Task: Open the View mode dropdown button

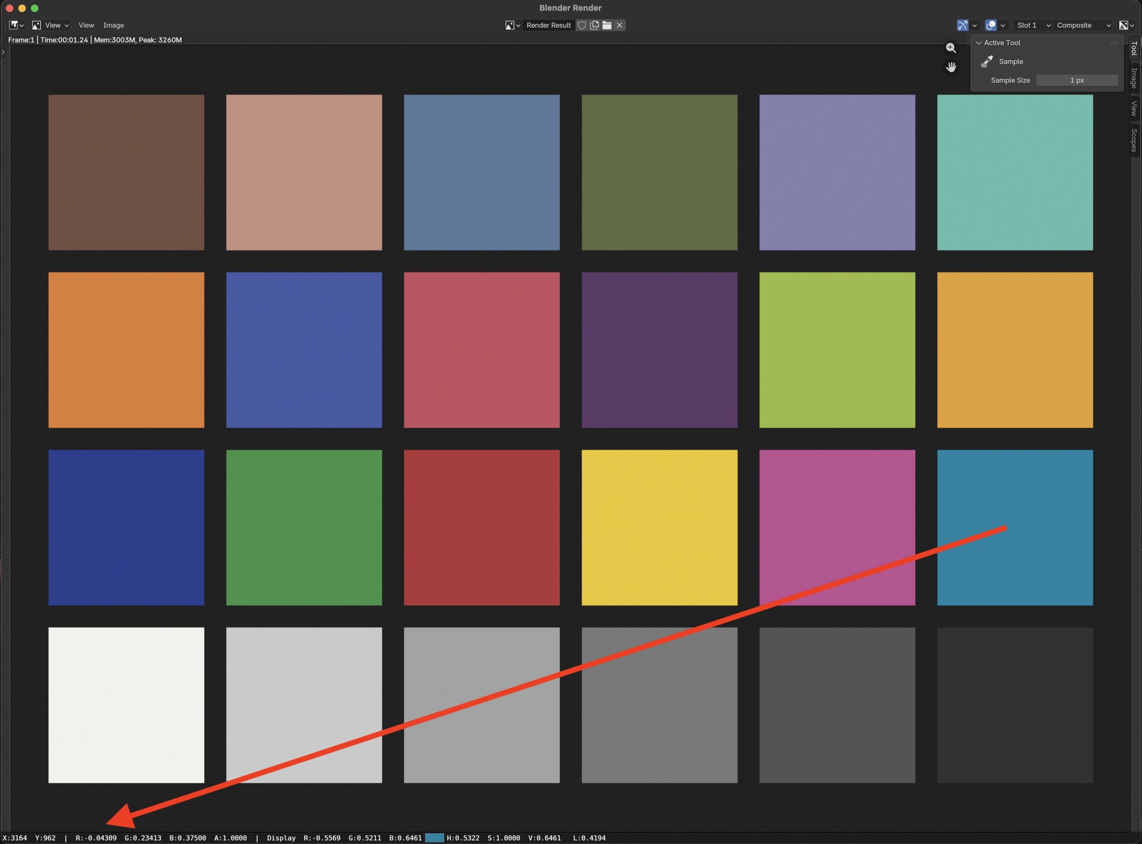Action: (x=51, y=25)
